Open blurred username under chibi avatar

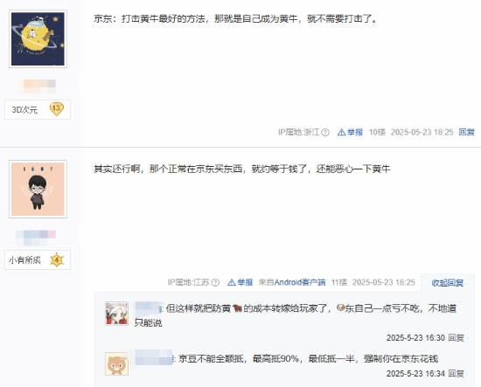[x=36, y=238]
